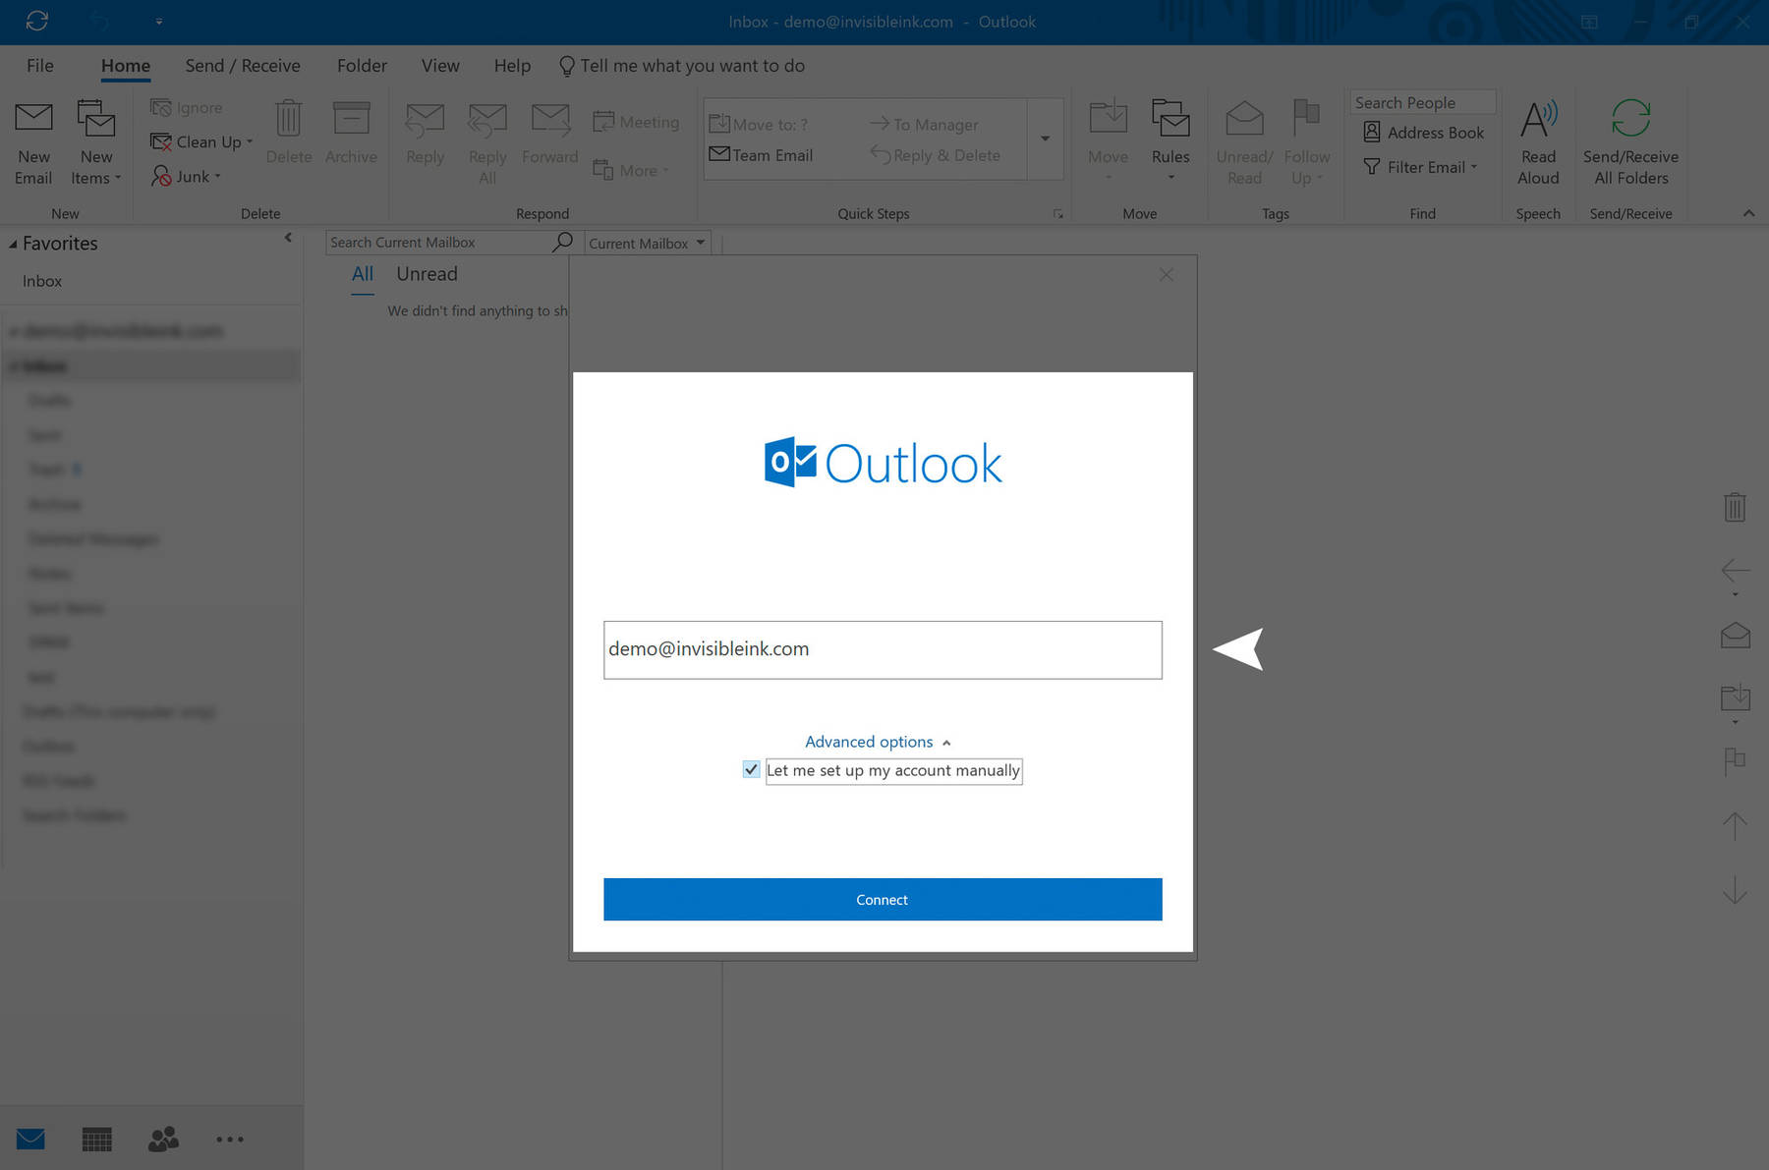Screen dimensions: 1769x1170
Task: Select the Team Email quick step
Action: pyautogui.click(x=761, y=155)
